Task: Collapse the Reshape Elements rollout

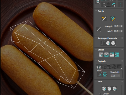Action: (96, 38)
